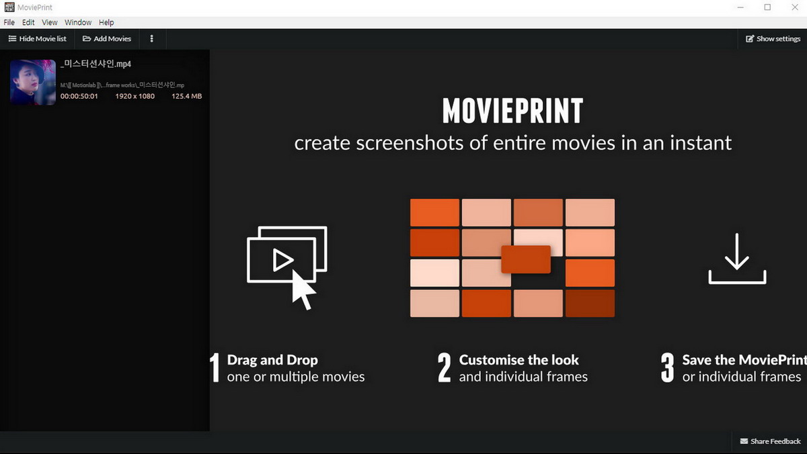Click the 'Drag and Drop' step text
807x454 pixels.
point(272,360)
